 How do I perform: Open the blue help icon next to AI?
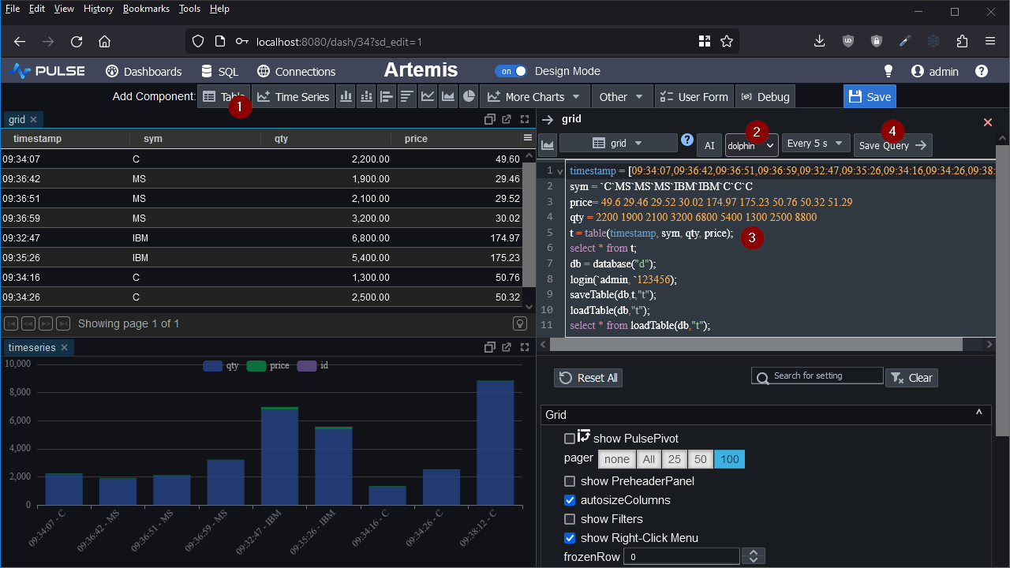[687, 140]
